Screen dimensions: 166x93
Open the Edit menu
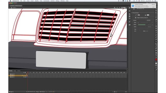click(x=24, y=1)
